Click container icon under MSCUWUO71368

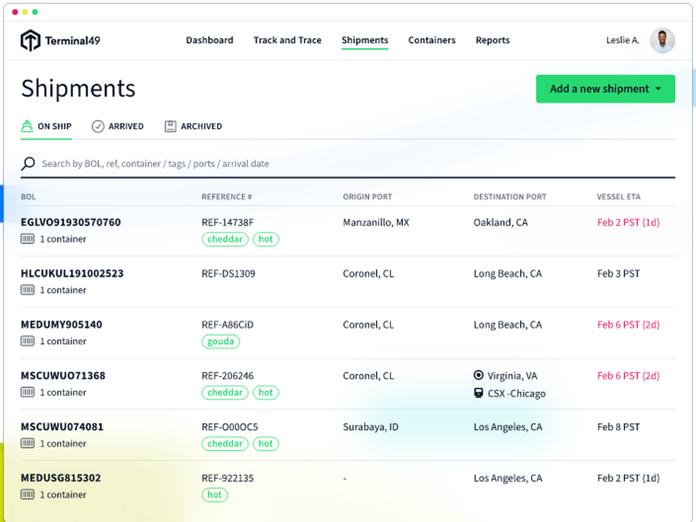[x=28, y=393]
